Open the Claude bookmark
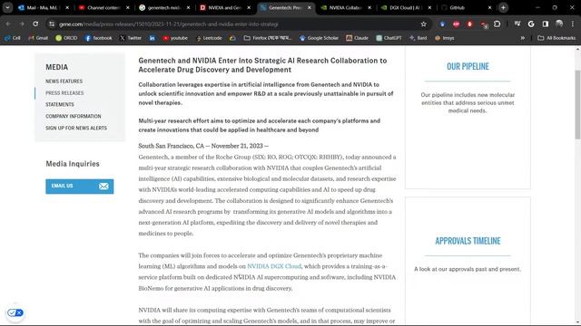 (x=357, y=38)
